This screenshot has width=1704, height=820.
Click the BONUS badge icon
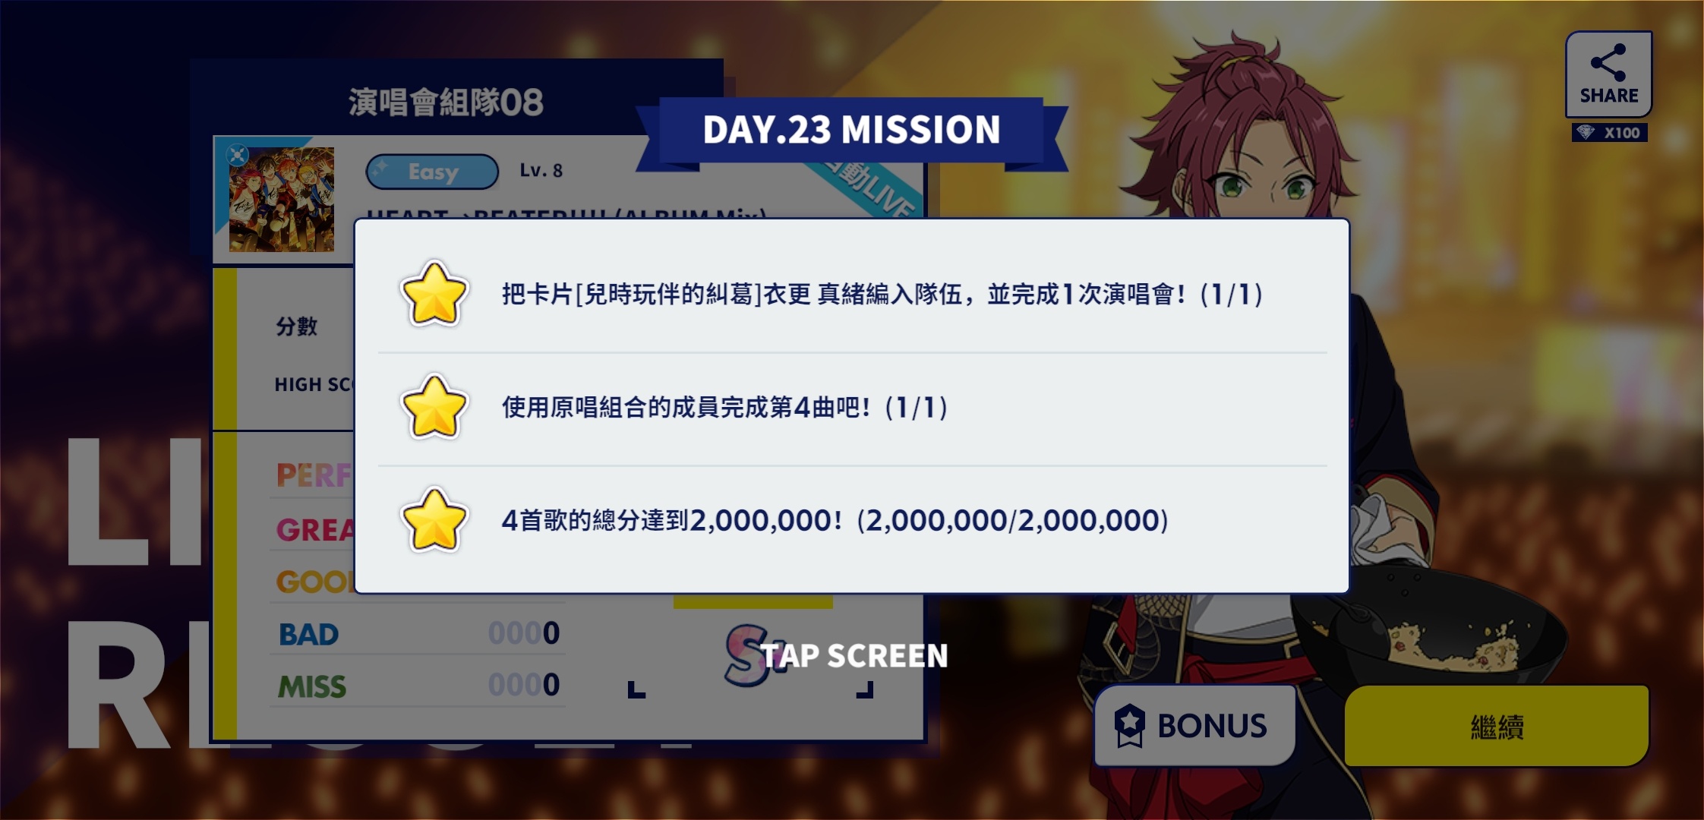point(1129,725)
